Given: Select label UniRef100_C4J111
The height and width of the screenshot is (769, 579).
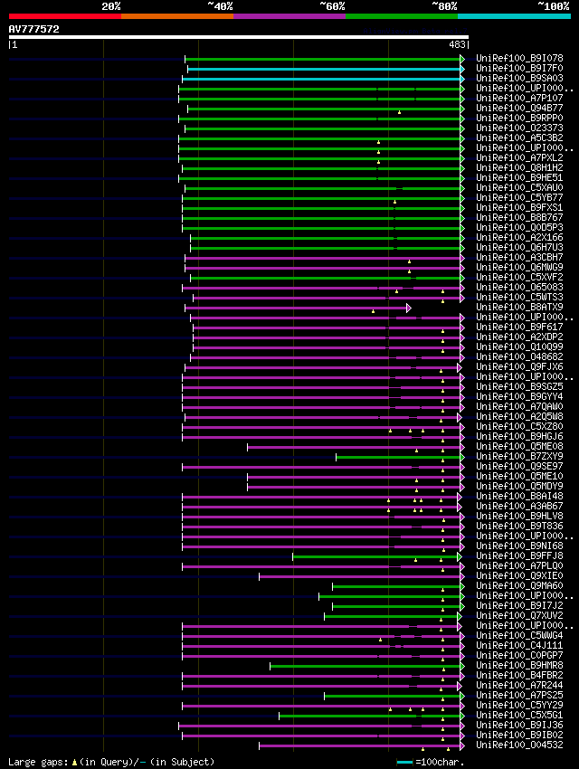Looking at the screenshot, I should pyautogui.click(x=519, y=645).
